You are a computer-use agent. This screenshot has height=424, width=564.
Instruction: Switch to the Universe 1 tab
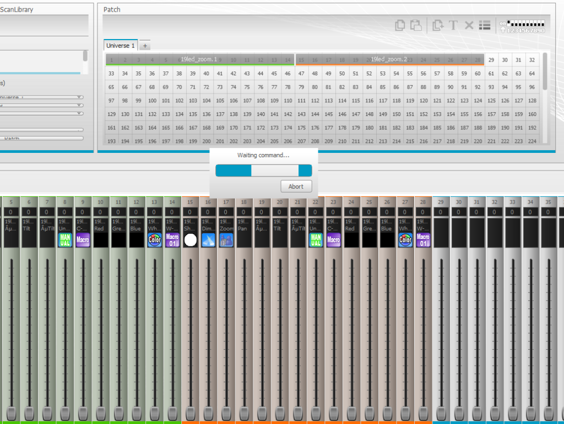[x=120, y=46]
